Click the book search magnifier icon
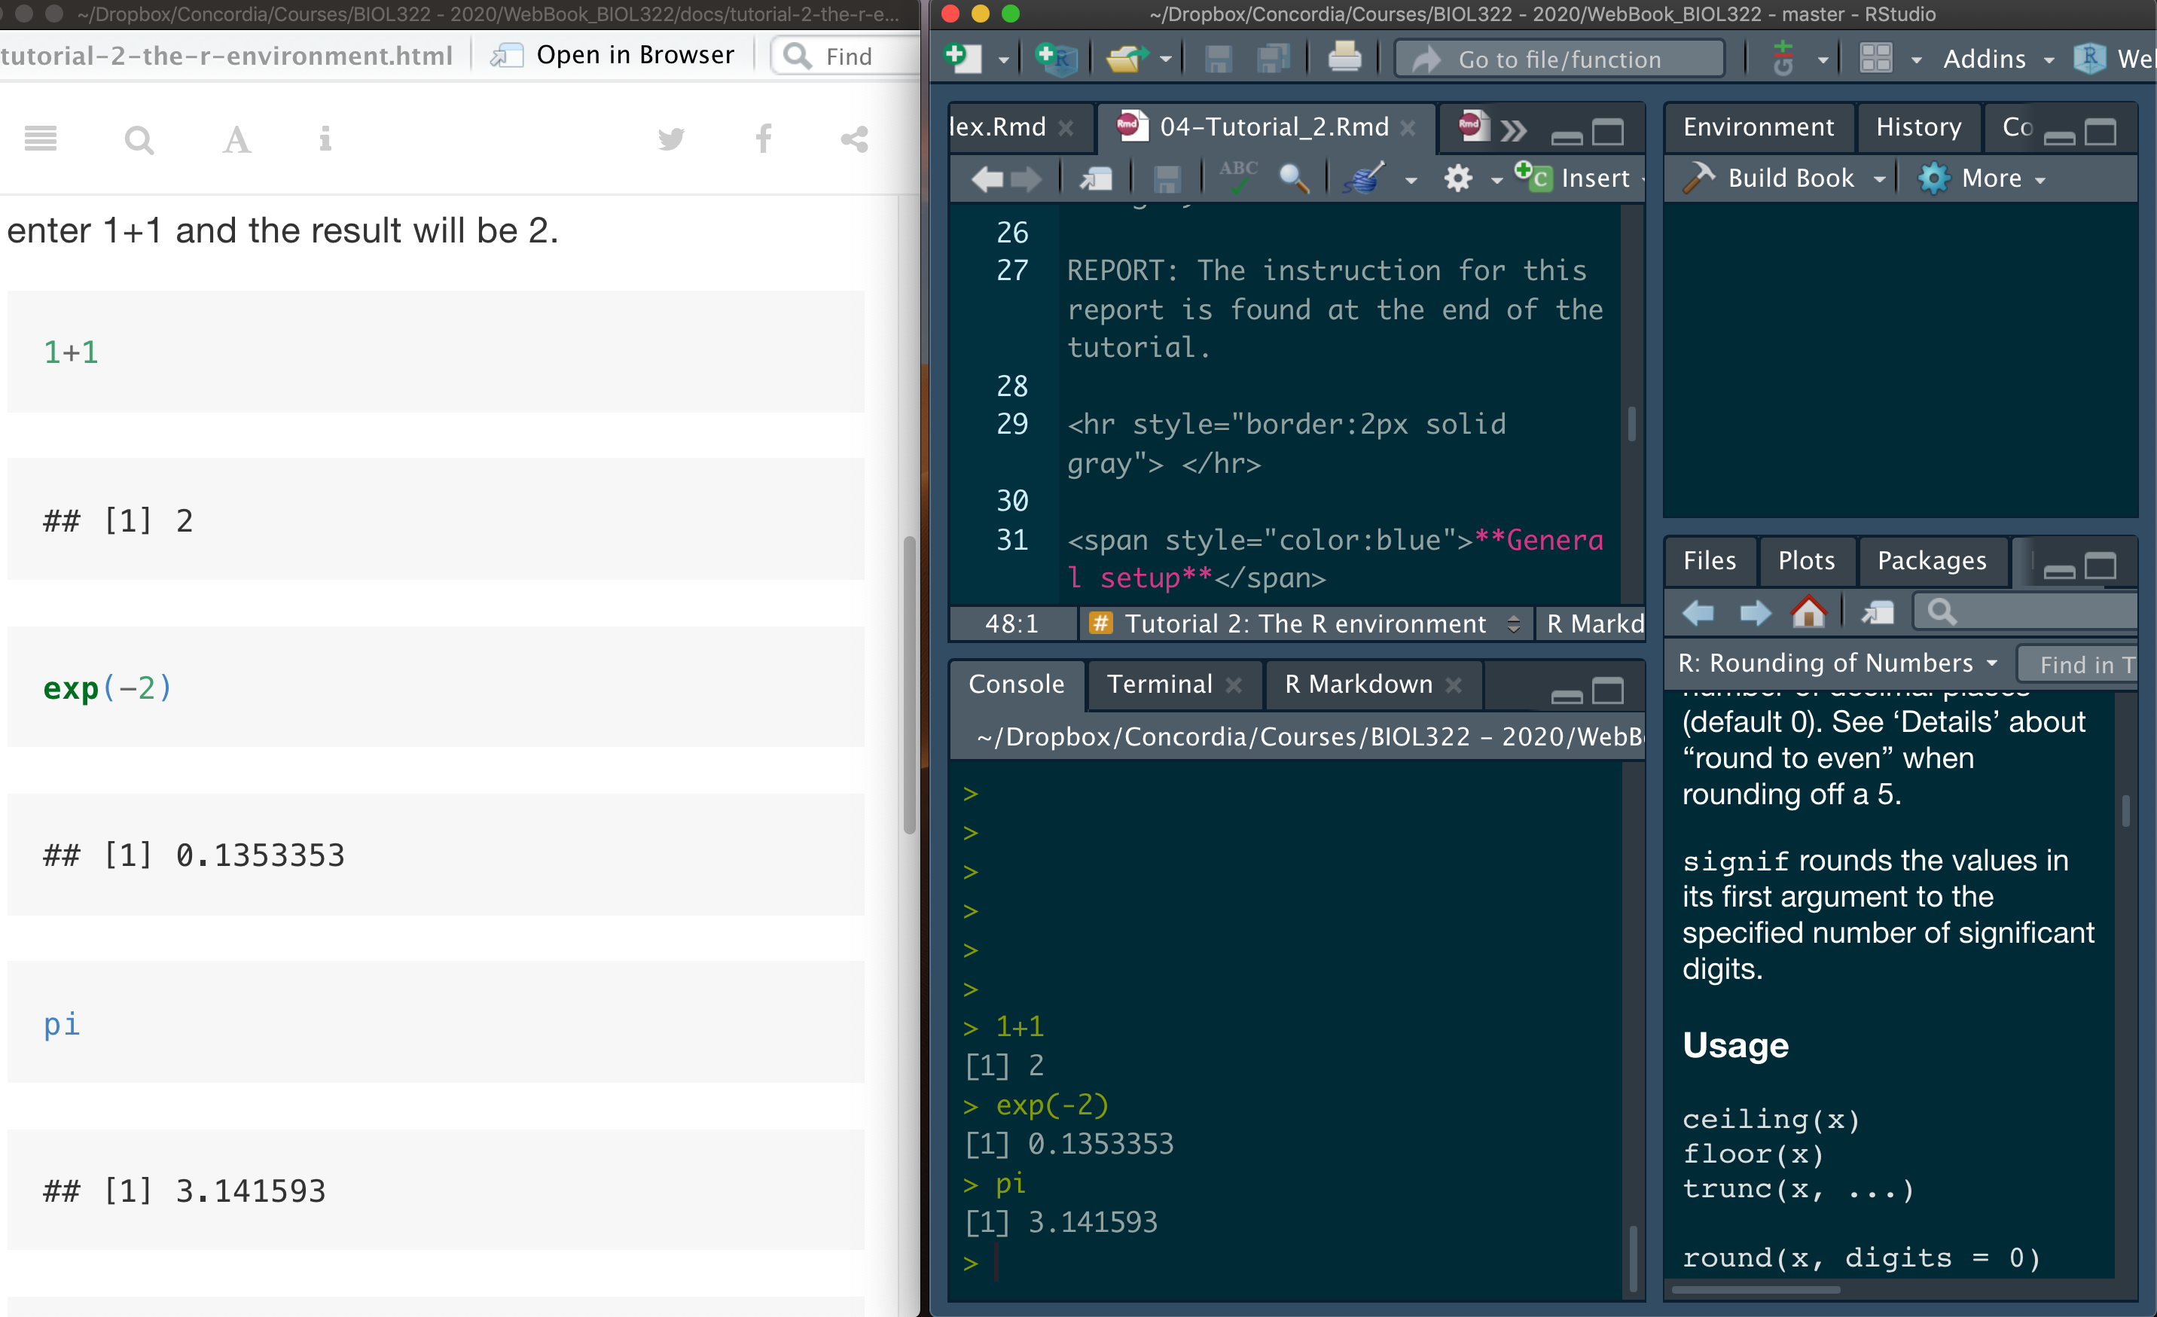Image resolution: width=2157 pixels, height=1317 pixels. [139, 139]
